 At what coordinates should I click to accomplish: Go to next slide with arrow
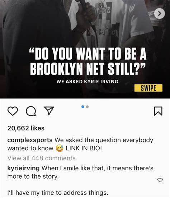160,13
